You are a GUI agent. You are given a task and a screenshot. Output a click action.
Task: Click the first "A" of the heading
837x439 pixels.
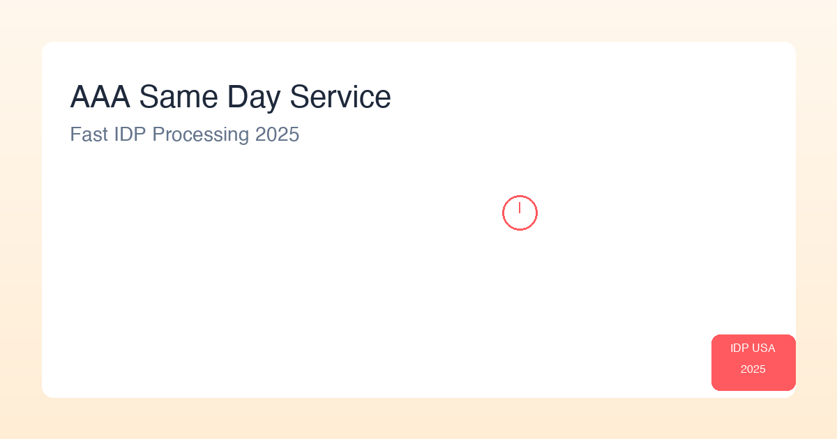click(x=80, y=97)
